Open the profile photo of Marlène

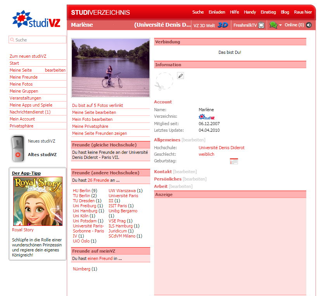click(111, 68)
